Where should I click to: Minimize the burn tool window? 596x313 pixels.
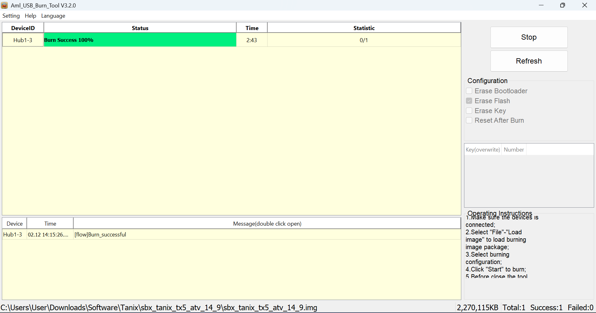[x=541, y=5]
